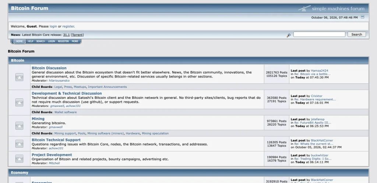Image resolution: width=377 pixels, height=183 pixels.
Task: View last poster buckwhitzer profile
Action: 320,155
